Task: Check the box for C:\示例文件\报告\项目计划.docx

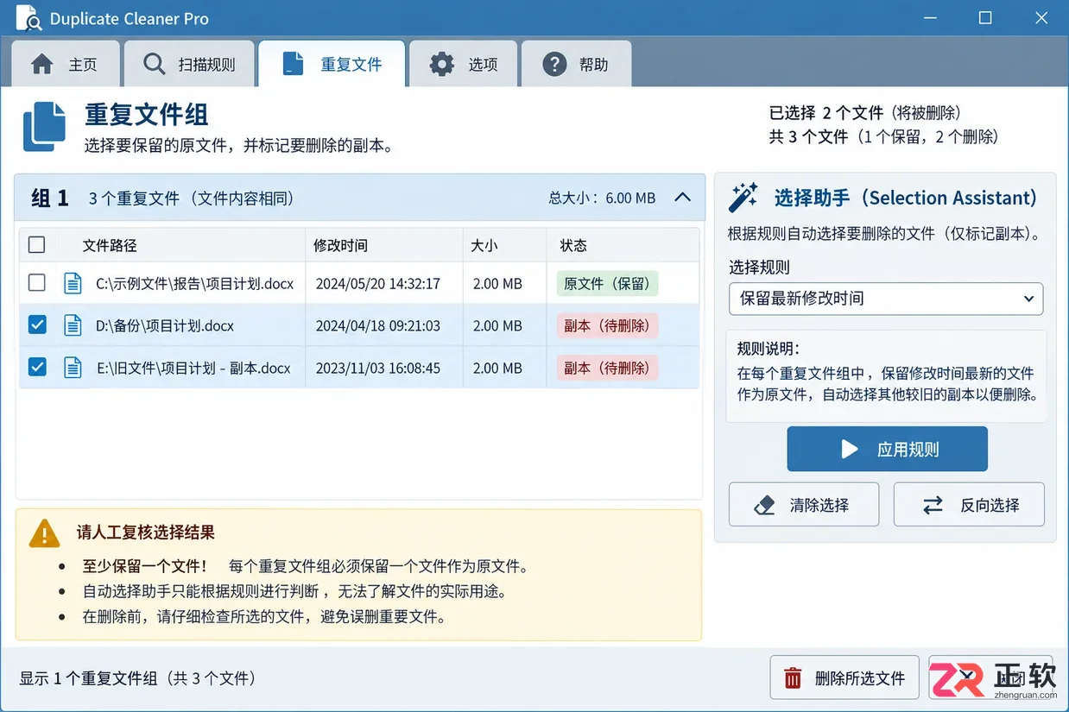Action: [36, 282]
